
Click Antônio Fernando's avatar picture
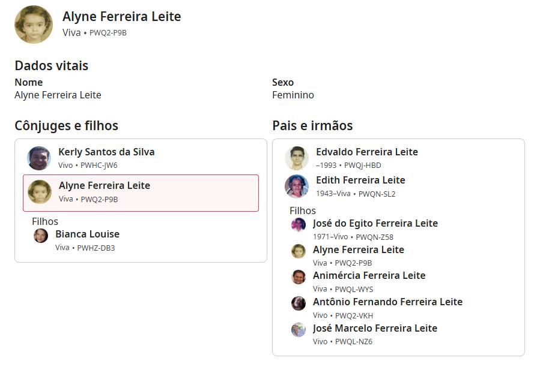coord(299,303)
